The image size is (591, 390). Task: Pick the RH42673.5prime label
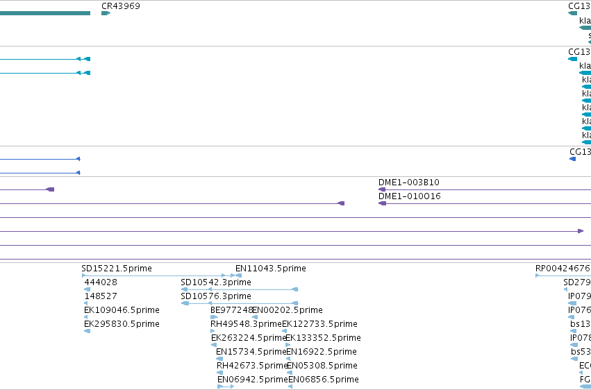tap(252, 366)
